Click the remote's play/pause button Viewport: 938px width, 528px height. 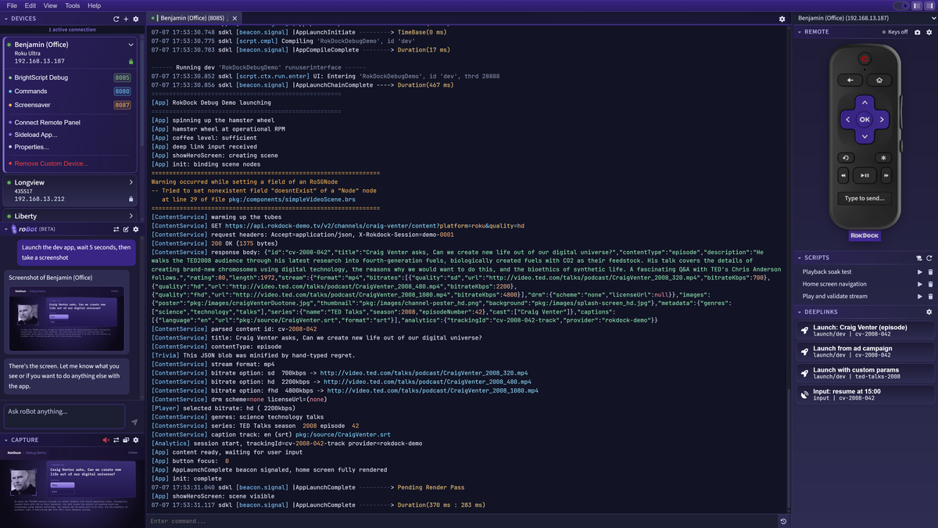point(865,175)
